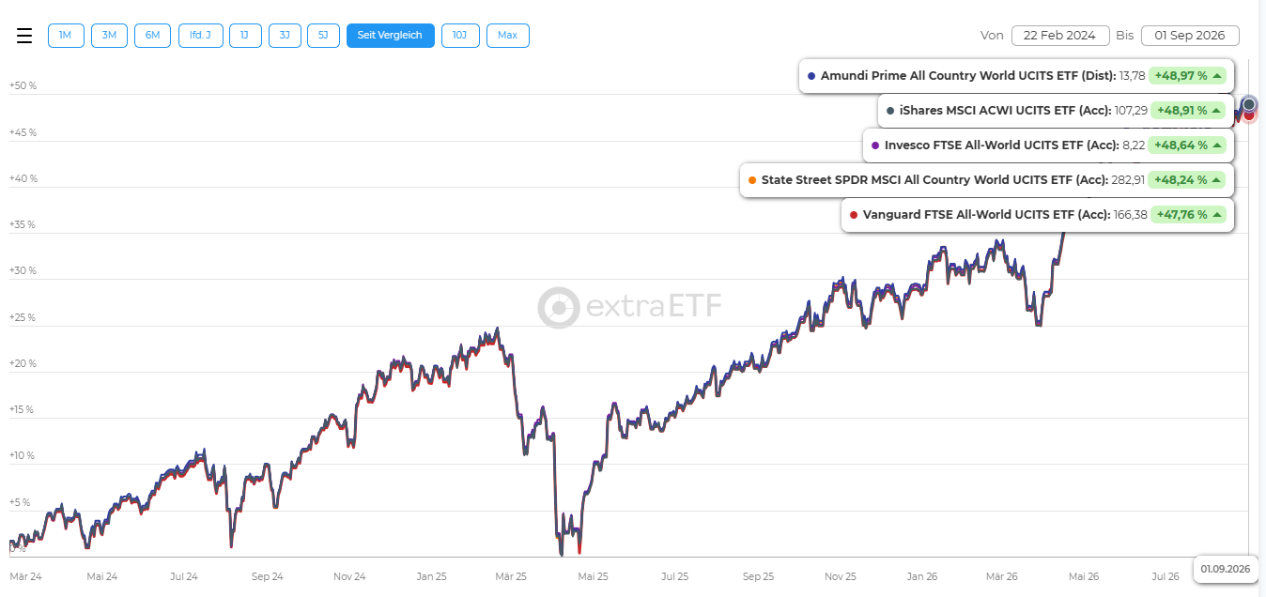Click the purple Invesco FTSE dot
The width and height of the screenshot is (1266, 597).
(875, 145)
